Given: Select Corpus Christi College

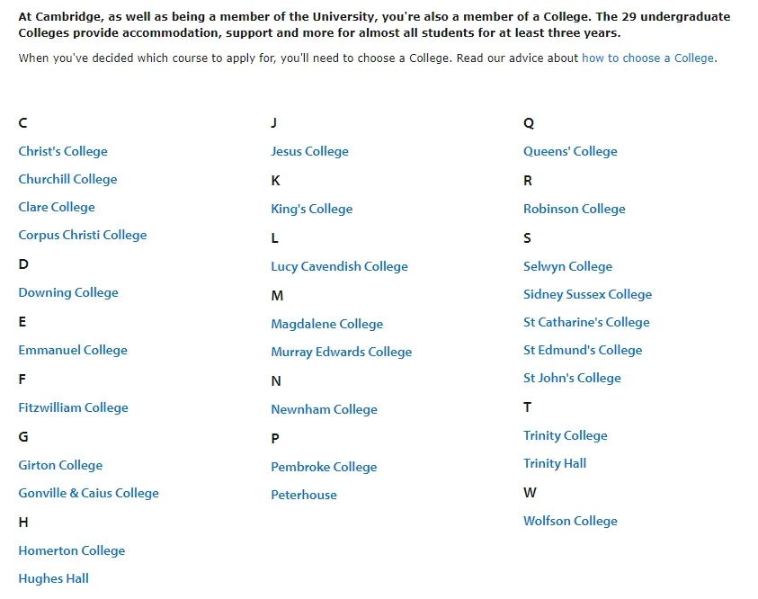Looking at the screenshot, I should click(82, 235).
